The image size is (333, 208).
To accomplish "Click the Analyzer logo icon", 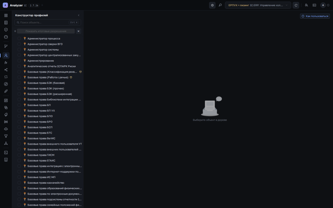I will click(5, 5).
